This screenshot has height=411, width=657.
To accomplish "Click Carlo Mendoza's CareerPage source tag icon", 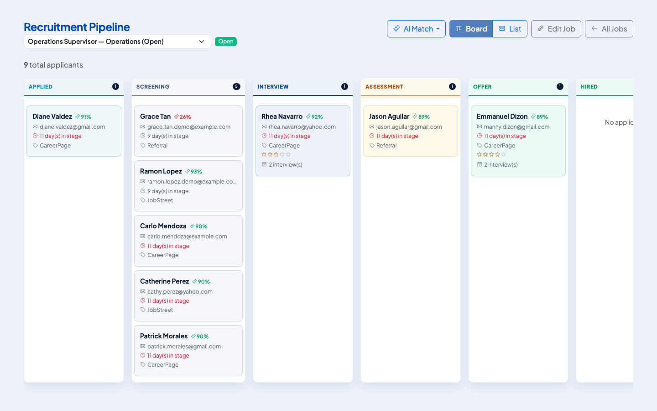I will pos(143,255).
